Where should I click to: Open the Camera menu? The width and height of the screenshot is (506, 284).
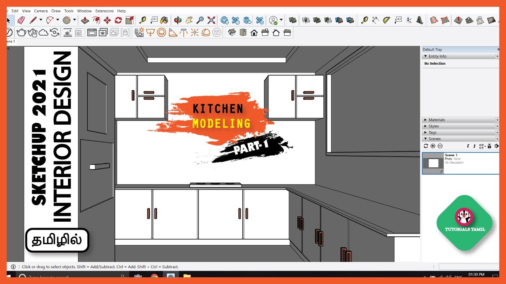(41, 11)
